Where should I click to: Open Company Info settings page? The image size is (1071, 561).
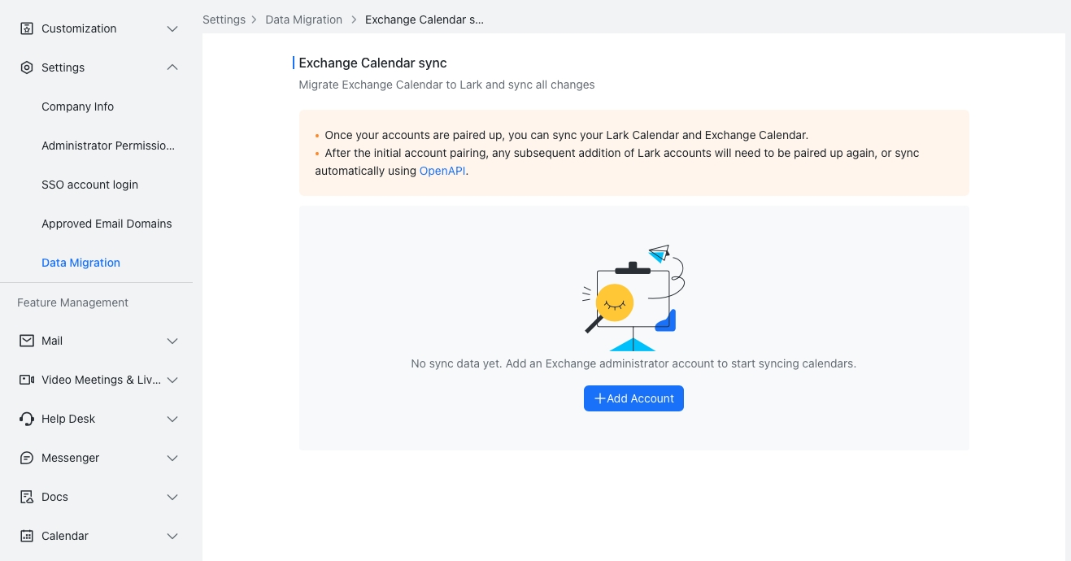coord(78,107)
